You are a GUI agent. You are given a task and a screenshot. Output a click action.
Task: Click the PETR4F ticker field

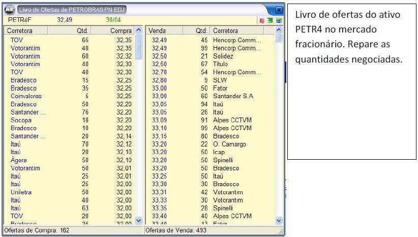point(20,20)
